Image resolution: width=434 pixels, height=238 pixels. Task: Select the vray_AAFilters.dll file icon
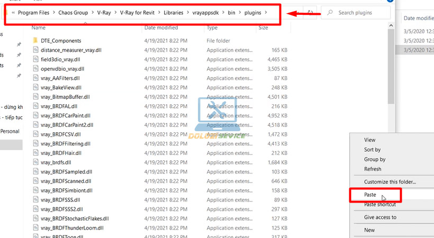click(x=35, y=78)
